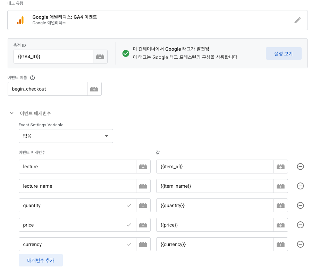Click the 매개변수 추가 button
Screen dimensions: 311x272
(x=41, y=260)
